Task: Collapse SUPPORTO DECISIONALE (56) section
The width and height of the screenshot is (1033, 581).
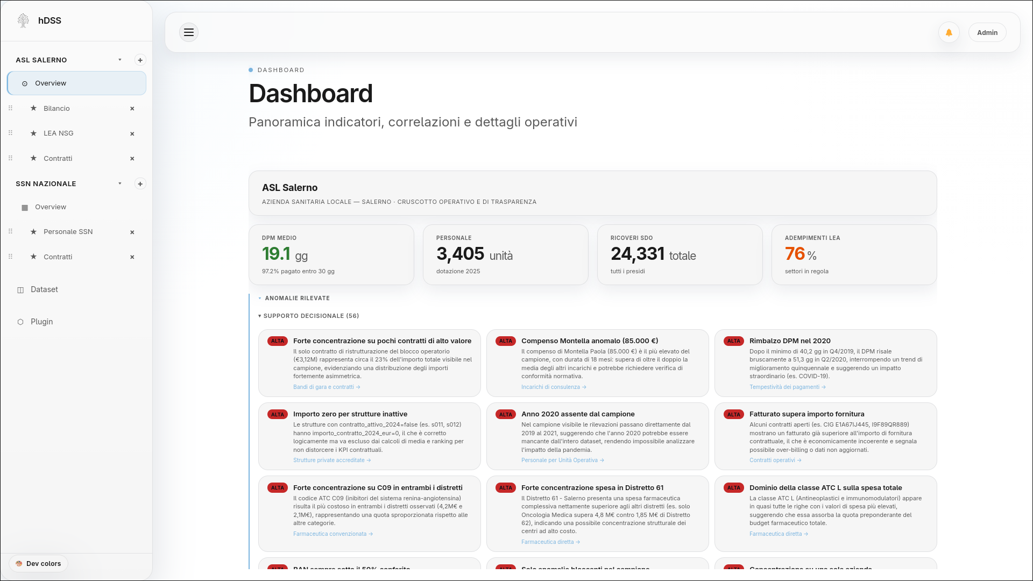Action: pyautogui.click(x=308, y=316)
